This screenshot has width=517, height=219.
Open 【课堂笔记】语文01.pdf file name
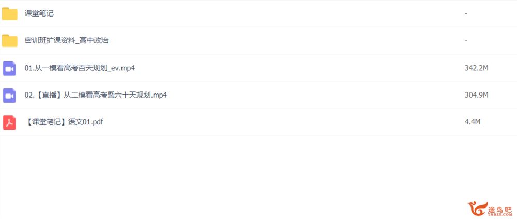coord(64,122)
